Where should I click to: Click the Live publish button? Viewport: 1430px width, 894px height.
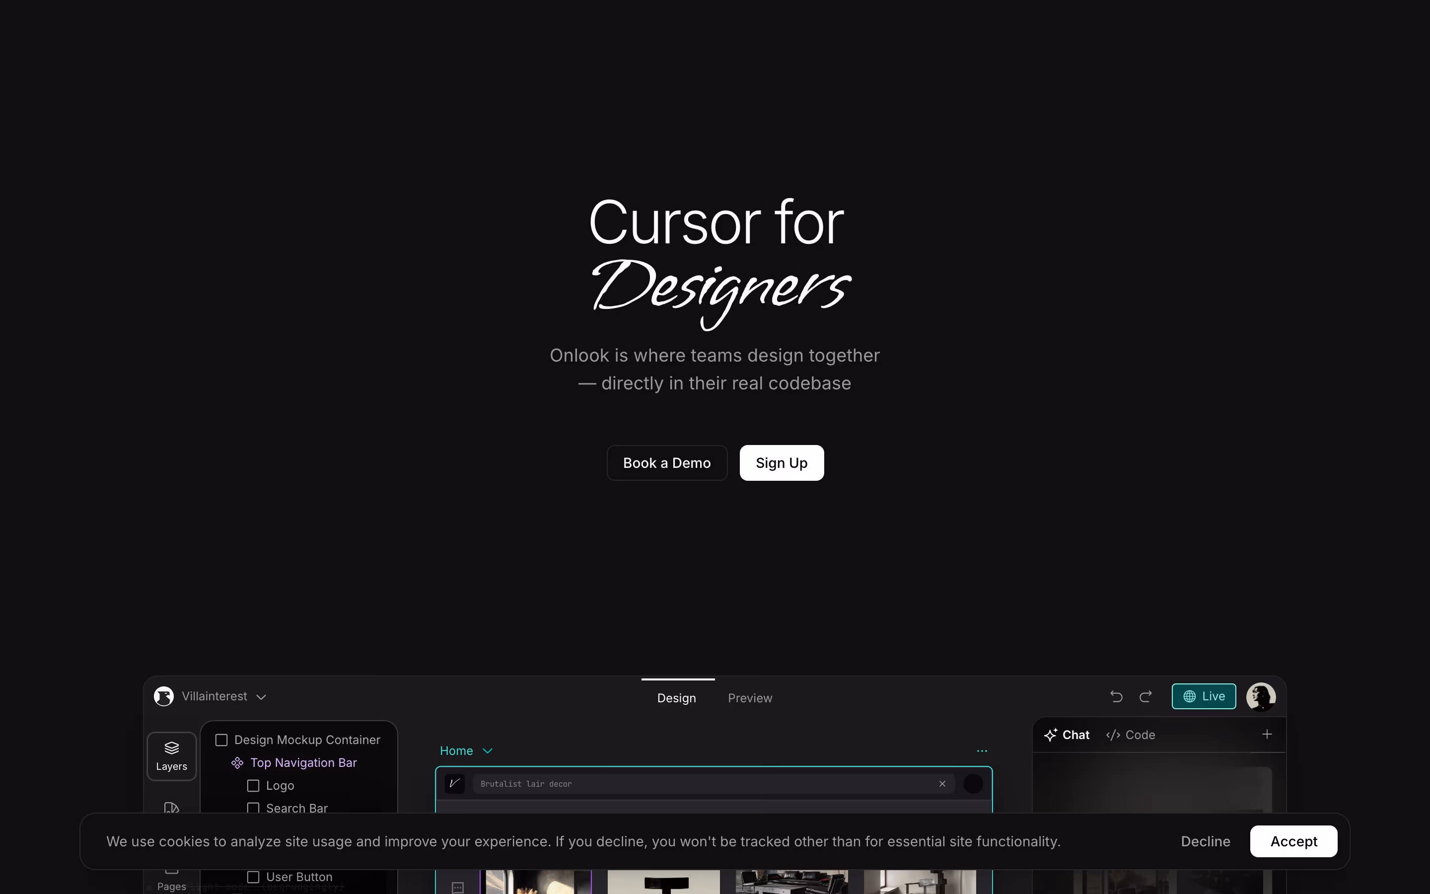click(1204, 696)
